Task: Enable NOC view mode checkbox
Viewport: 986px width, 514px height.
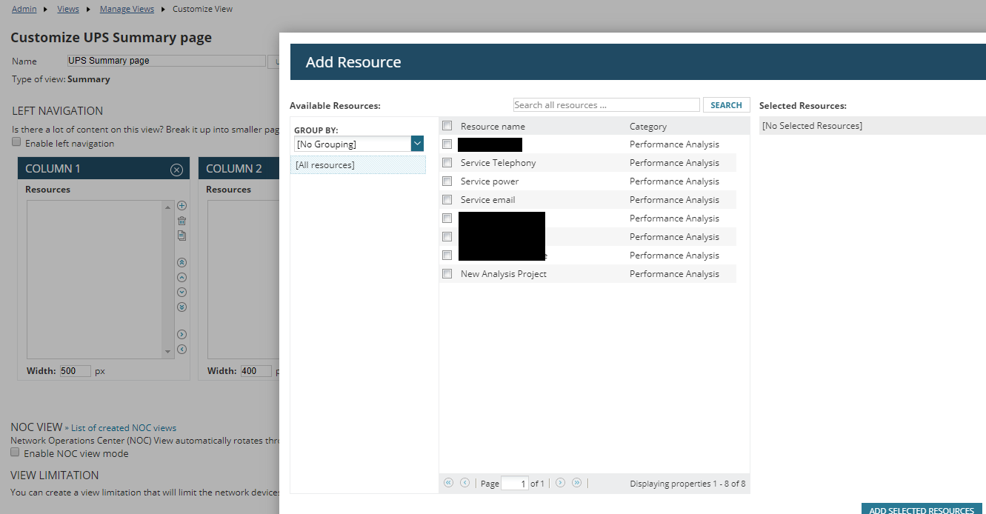Action: point(15,452)
